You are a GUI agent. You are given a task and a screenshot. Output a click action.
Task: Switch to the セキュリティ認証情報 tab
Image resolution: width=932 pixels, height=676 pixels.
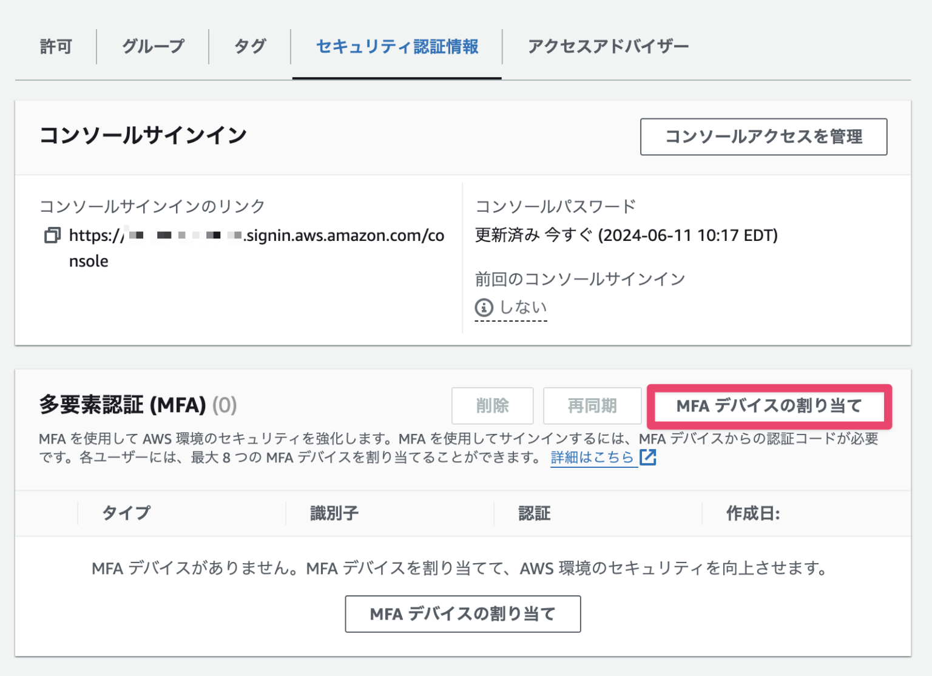[x=397, y=47]
